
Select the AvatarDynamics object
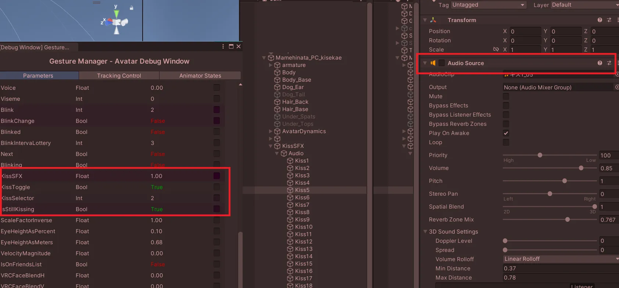click(x=304, y=131)
